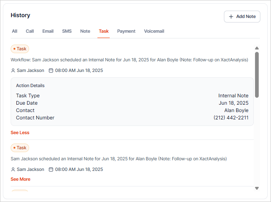Click the Task badge on the second entry
Viewport: 271px width, 202px height.
pos(20,148)
